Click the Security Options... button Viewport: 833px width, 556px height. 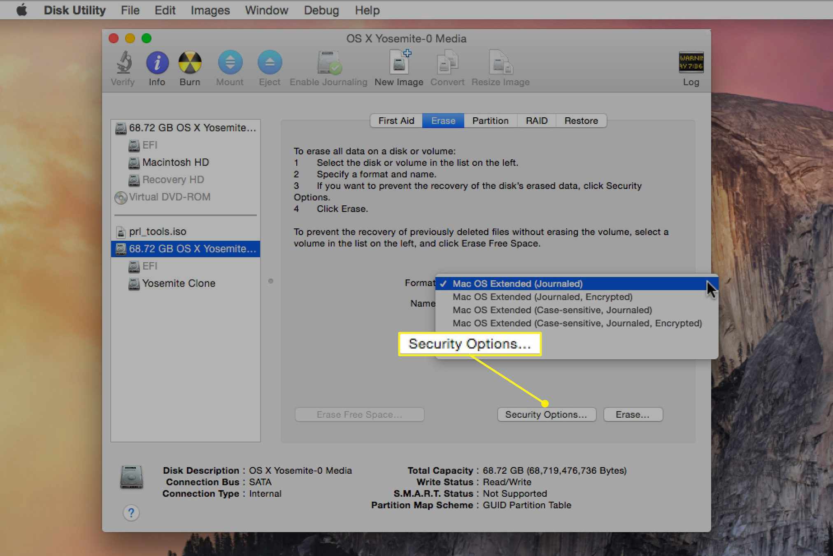547,414
